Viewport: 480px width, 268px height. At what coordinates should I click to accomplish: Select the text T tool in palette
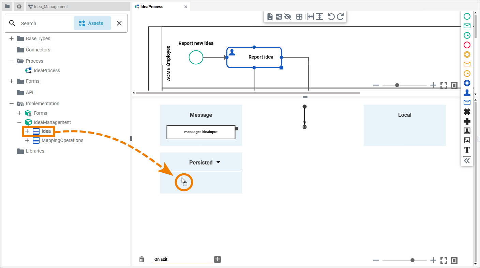(x=467, y=150)
